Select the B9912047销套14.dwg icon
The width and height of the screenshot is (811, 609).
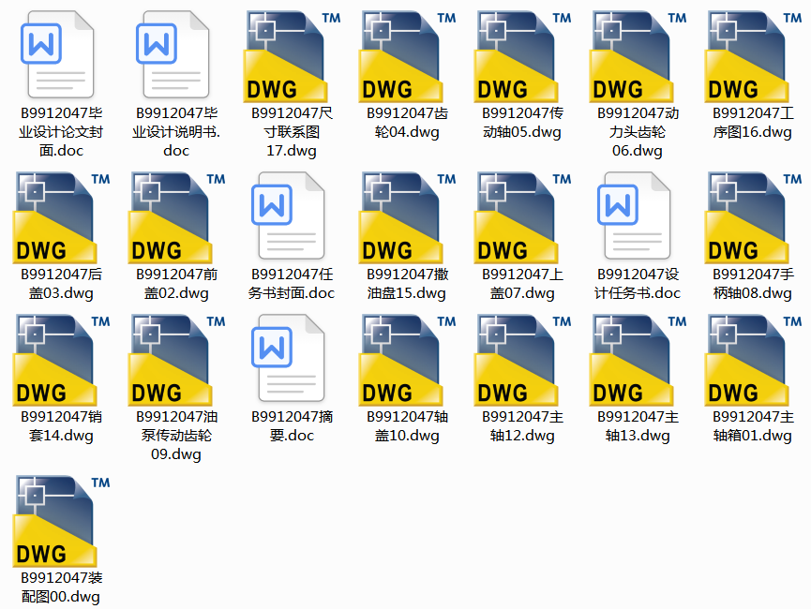point(57,359)
